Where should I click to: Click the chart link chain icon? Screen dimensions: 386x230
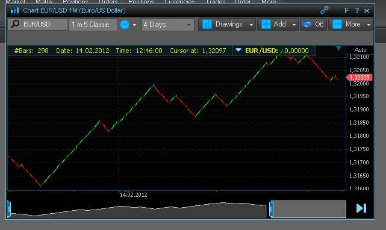point(324,10)
